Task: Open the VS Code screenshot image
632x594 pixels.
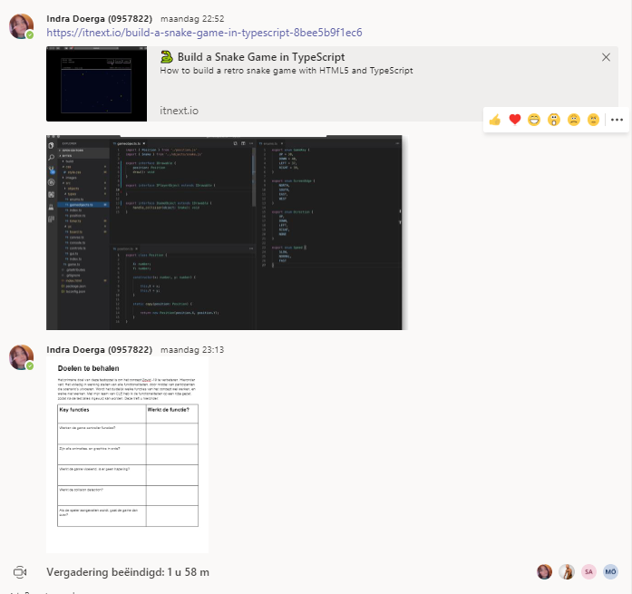Action: 224,232
